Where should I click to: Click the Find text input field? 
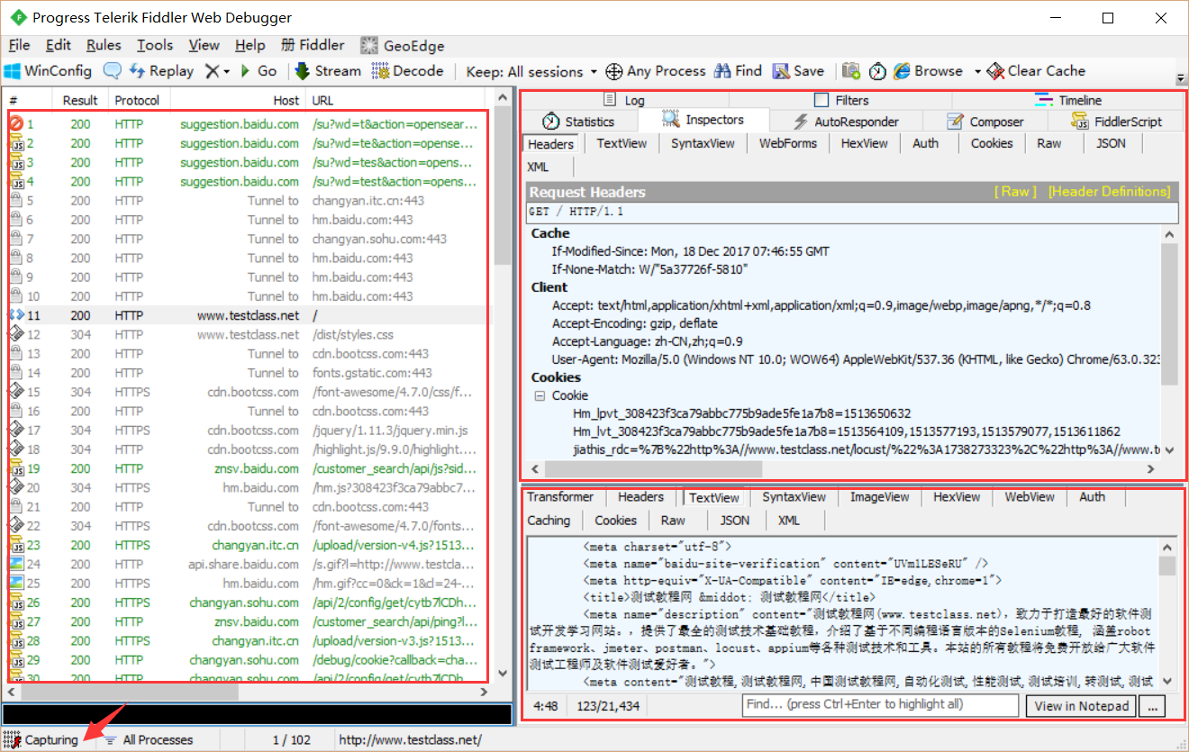pos(880,705)
